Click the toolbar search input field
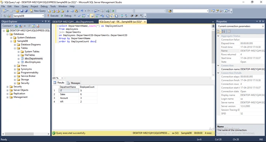 point(191,11)
